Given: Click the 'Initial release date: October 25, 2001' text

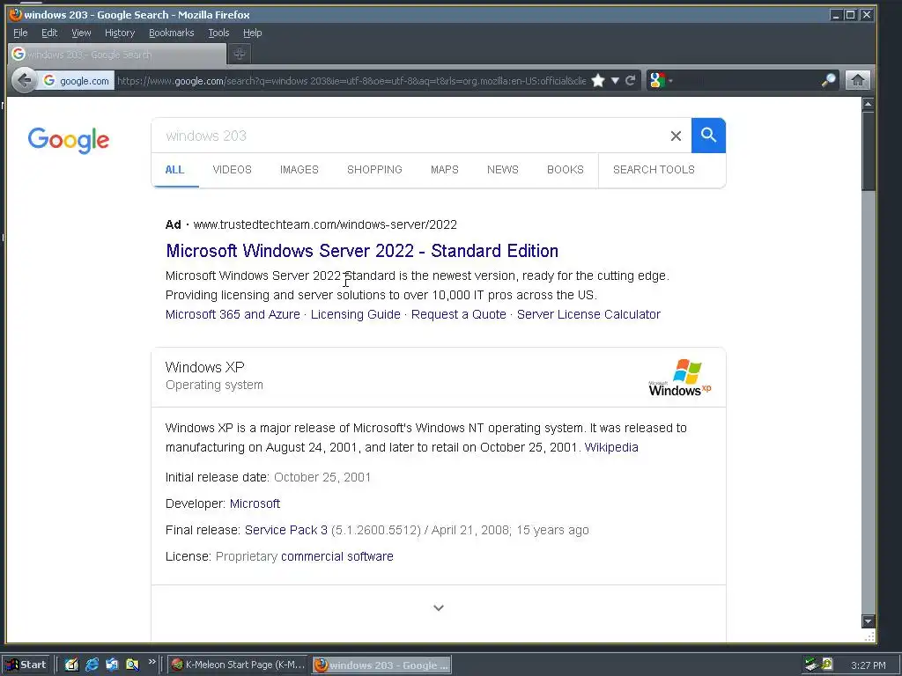Looking at the screenshot, I should pyautogui.click(x=268, y=477).
